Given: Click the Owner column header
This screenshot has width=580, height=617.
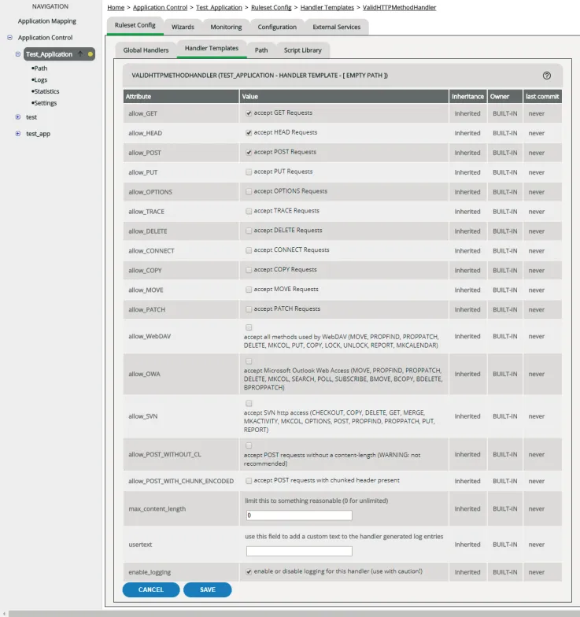Looking at the screenshot, I should point(505,96).
